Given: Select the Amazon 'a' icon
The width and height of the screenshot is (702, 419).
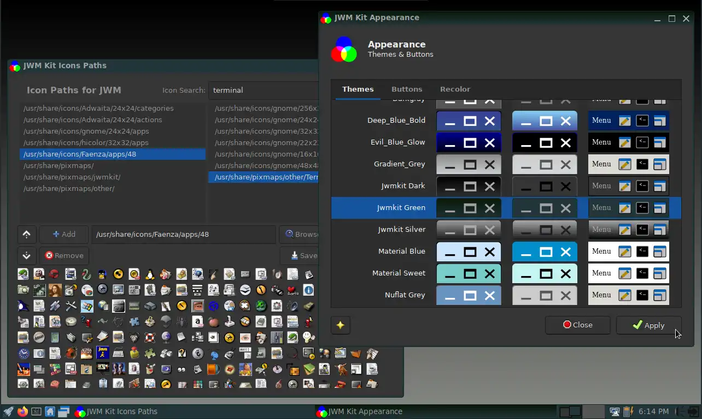Looking at the screenshot, I should (197, 321).
